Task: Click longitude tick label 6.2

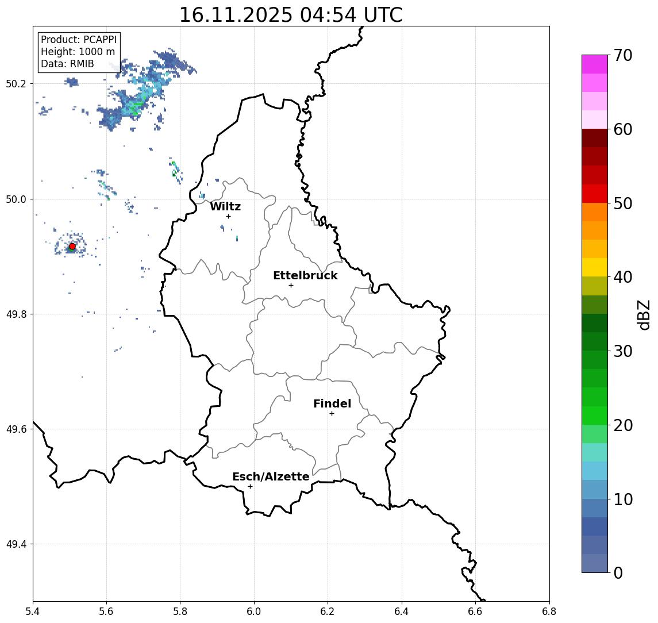Action: pyautogui.click(x=328, y=612)
